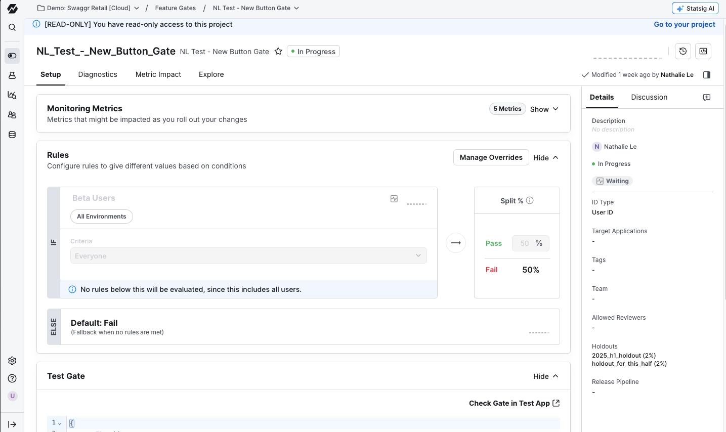
Task: Click the Statsig logo icon
Action: tap(12, 8)
